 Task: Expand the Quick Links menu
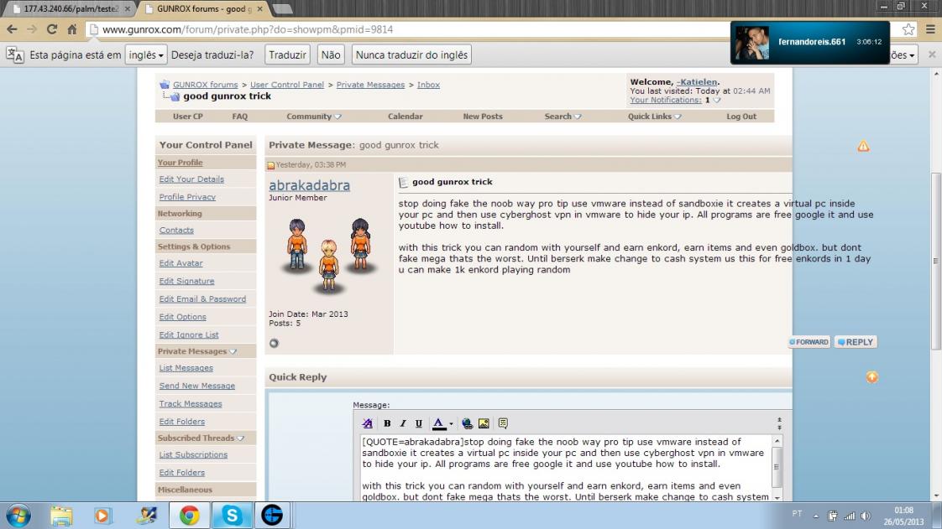(654, 117)
